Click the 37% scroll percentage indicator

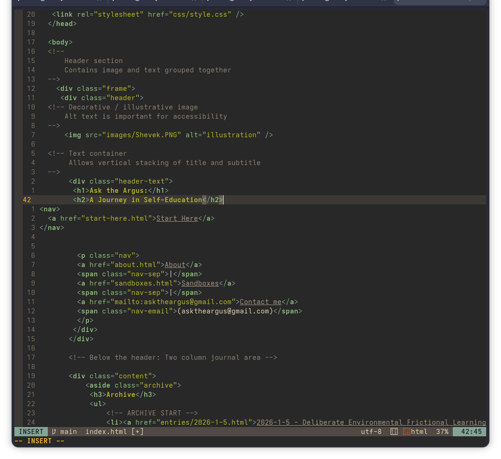click(442, 432)
